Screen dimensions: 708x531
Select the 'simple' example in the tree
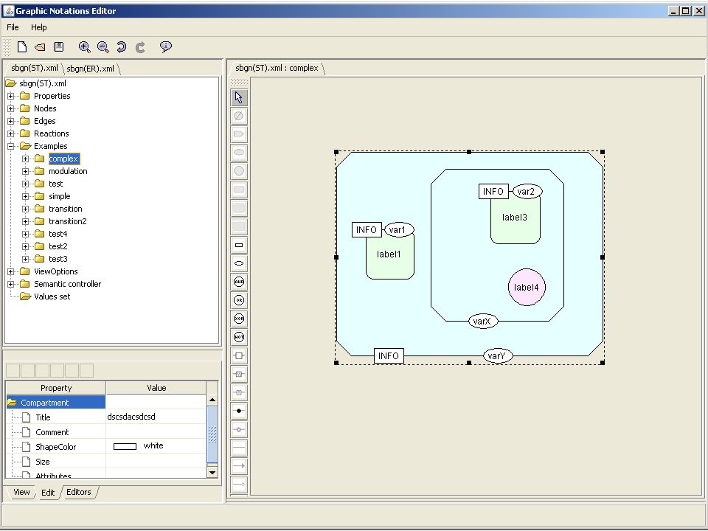(x=60, y=196)
